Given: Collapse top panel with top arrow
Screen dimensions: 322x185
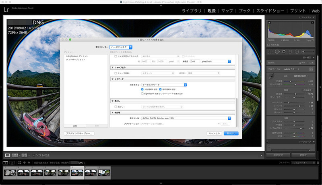Looking at the screenshot, I should click(161, 6).
